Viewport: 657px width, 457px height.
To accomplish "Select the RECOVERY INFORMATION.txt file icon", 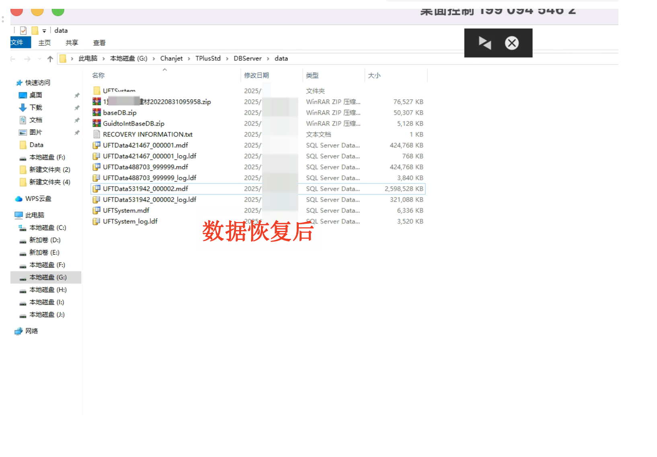I will 96,134.
